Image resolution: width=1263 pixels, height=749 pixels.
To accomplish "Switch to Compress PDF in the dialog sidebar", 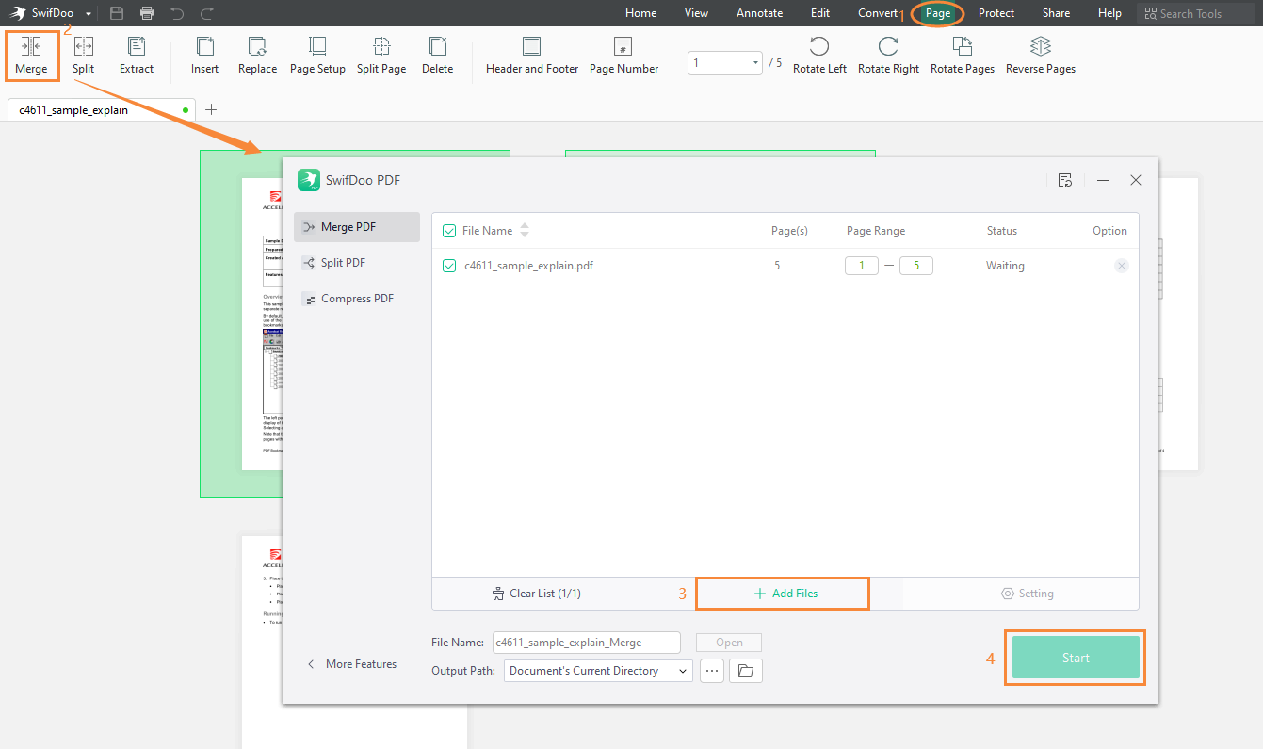I will coord(357,299).
